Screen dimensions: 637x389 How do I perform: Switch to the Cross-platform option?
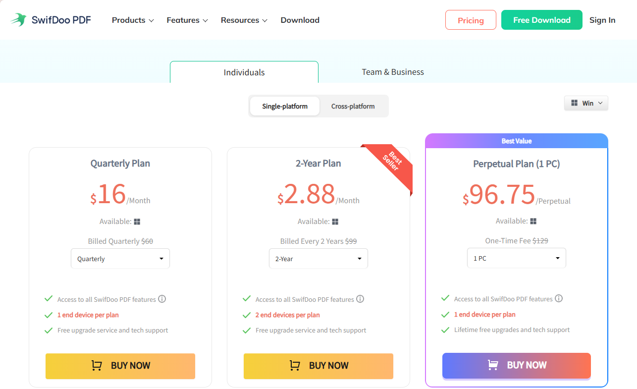353,106
